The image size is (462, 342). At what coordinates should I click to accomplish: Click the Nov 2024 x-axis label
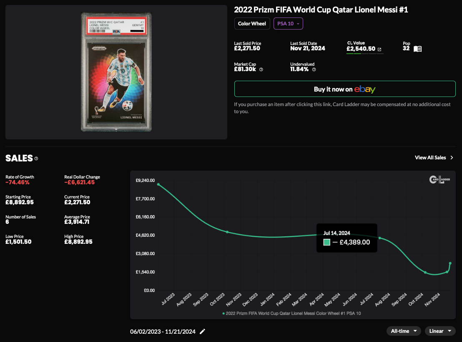[x=432, y=300]
